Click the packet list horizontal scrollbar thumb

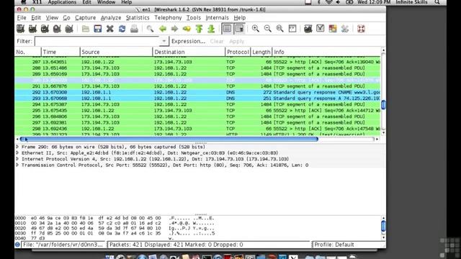[169, 139]
